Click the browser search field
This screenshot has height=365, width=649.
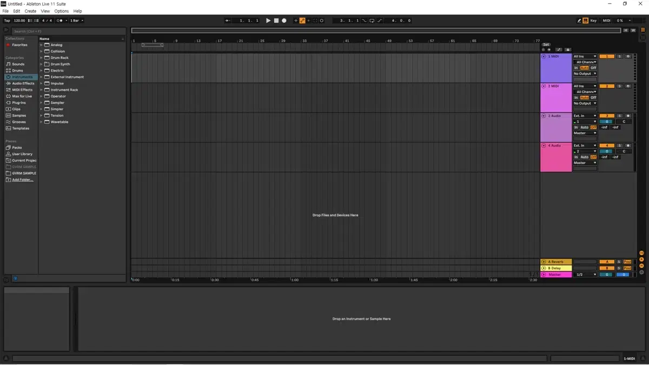pyautogui.click(x=68, y=31)
